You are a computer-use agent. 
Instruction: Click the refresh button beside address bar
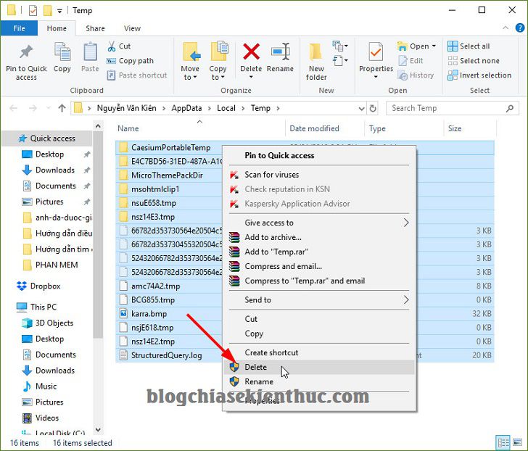(373, 108)
